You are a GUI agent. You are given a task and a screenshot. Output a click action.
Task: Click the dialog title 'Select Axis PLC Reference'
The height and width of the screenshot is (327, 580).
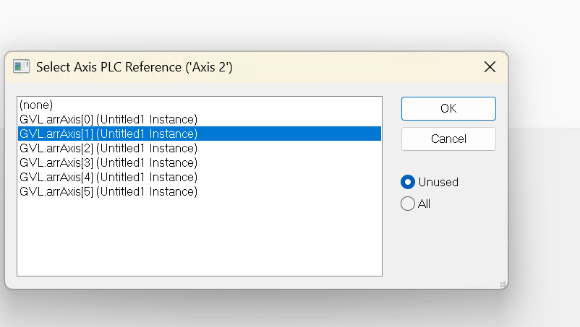[135, 67]
